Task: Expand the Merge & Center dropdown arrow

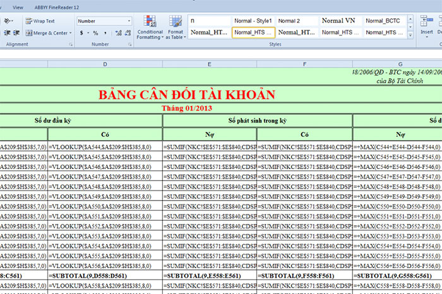Action: coord(71,33)
